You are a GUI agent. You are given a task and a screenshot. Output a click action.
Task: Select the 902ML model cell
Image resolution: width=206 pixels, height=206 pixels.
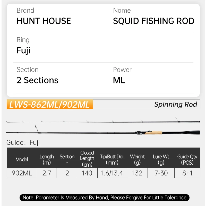(x=22, y=173)
